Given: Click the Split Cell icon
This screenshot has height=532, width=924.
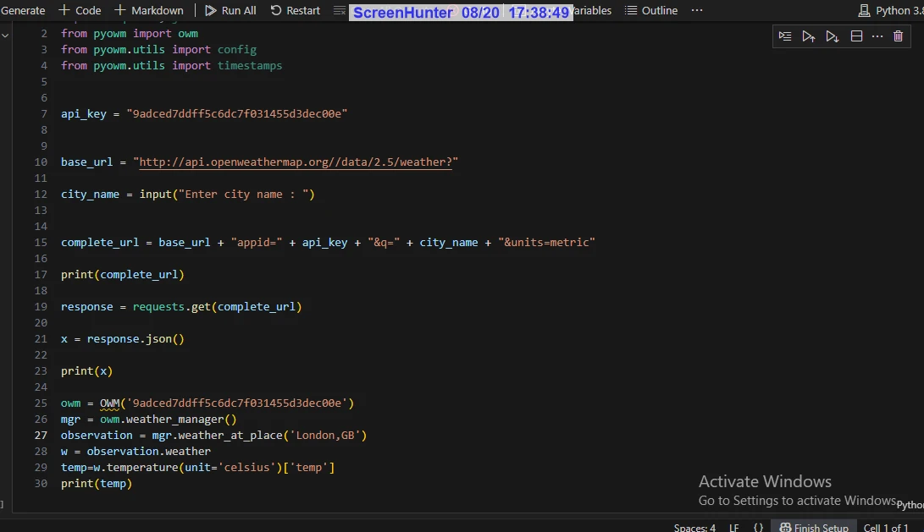Looking at the screenshot, I should pyautogui.click(x=856, y=36).
